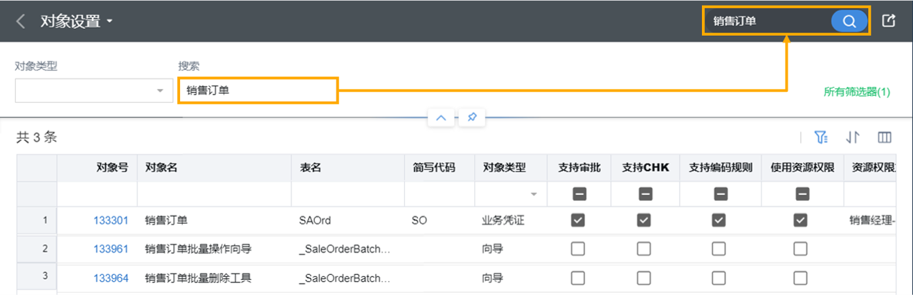Open the table filter funnel icon
Screen dimensions: 913x295
(x=822, y=137)
